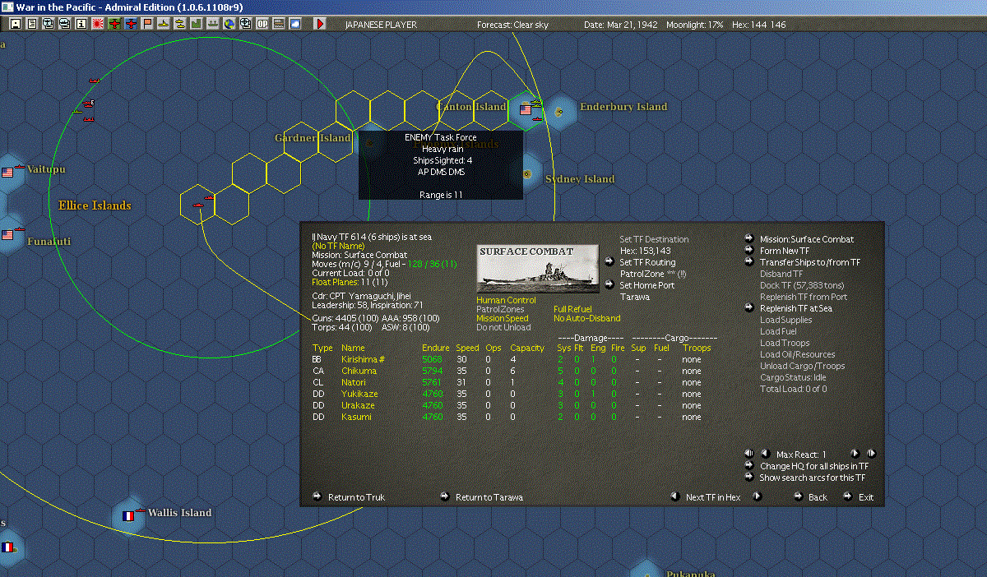Click the Back button
987x577 pixels.
[818, 497]
